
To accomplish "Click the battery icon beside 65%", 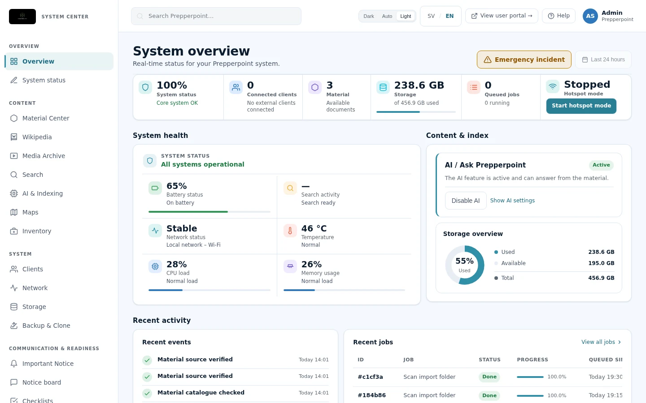I will click(155, 188).
